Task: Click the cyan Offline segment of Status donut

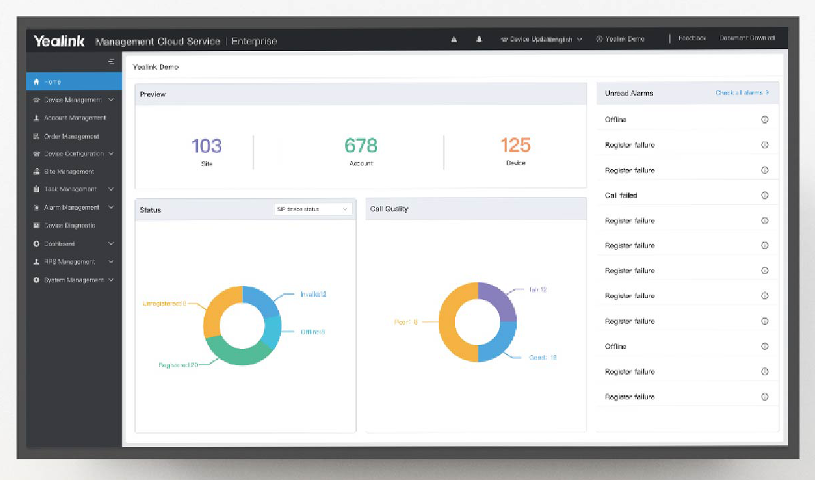Action: tap(274, 332)
